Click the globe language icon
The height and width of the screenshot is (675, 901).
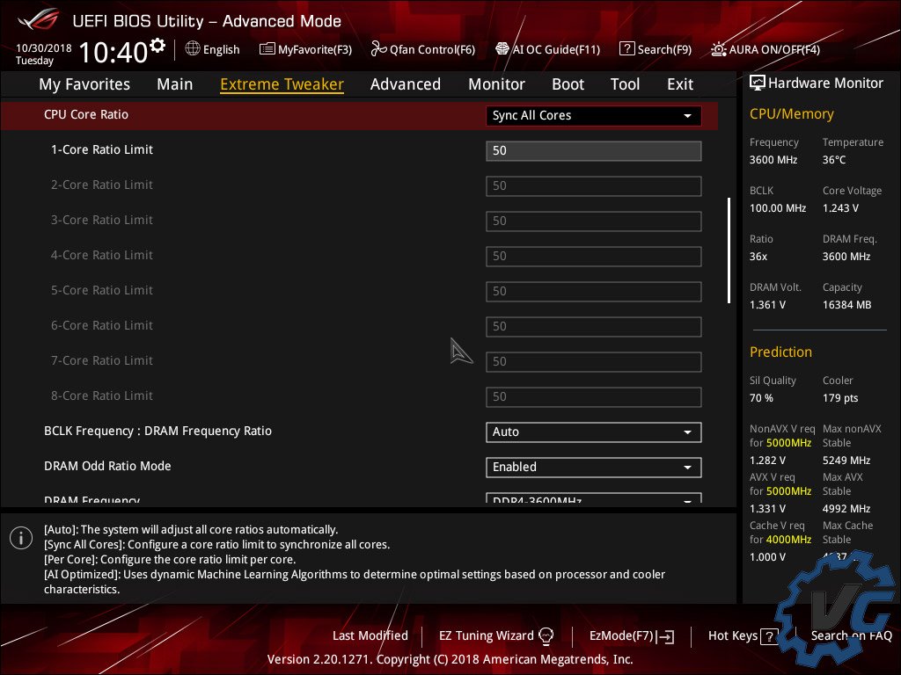193,49
